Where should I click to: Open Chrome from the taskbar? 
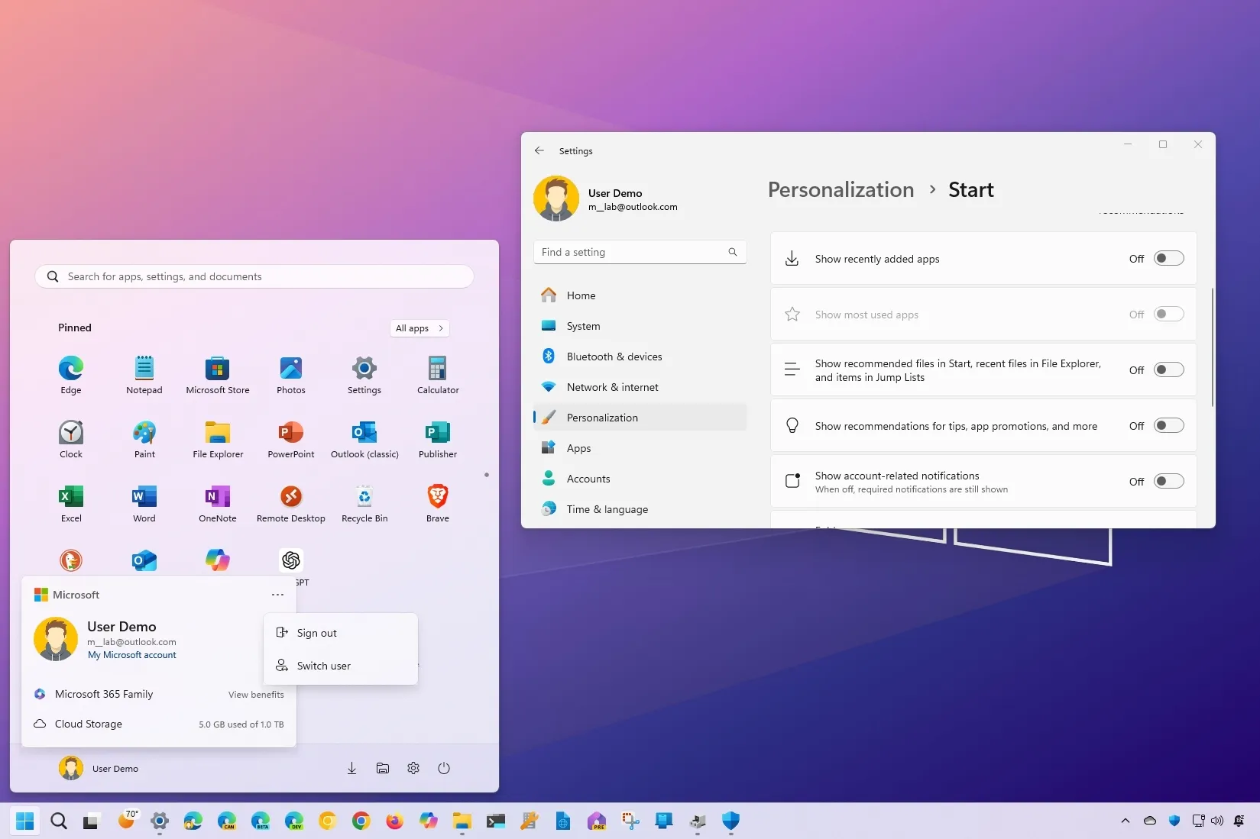361,821
